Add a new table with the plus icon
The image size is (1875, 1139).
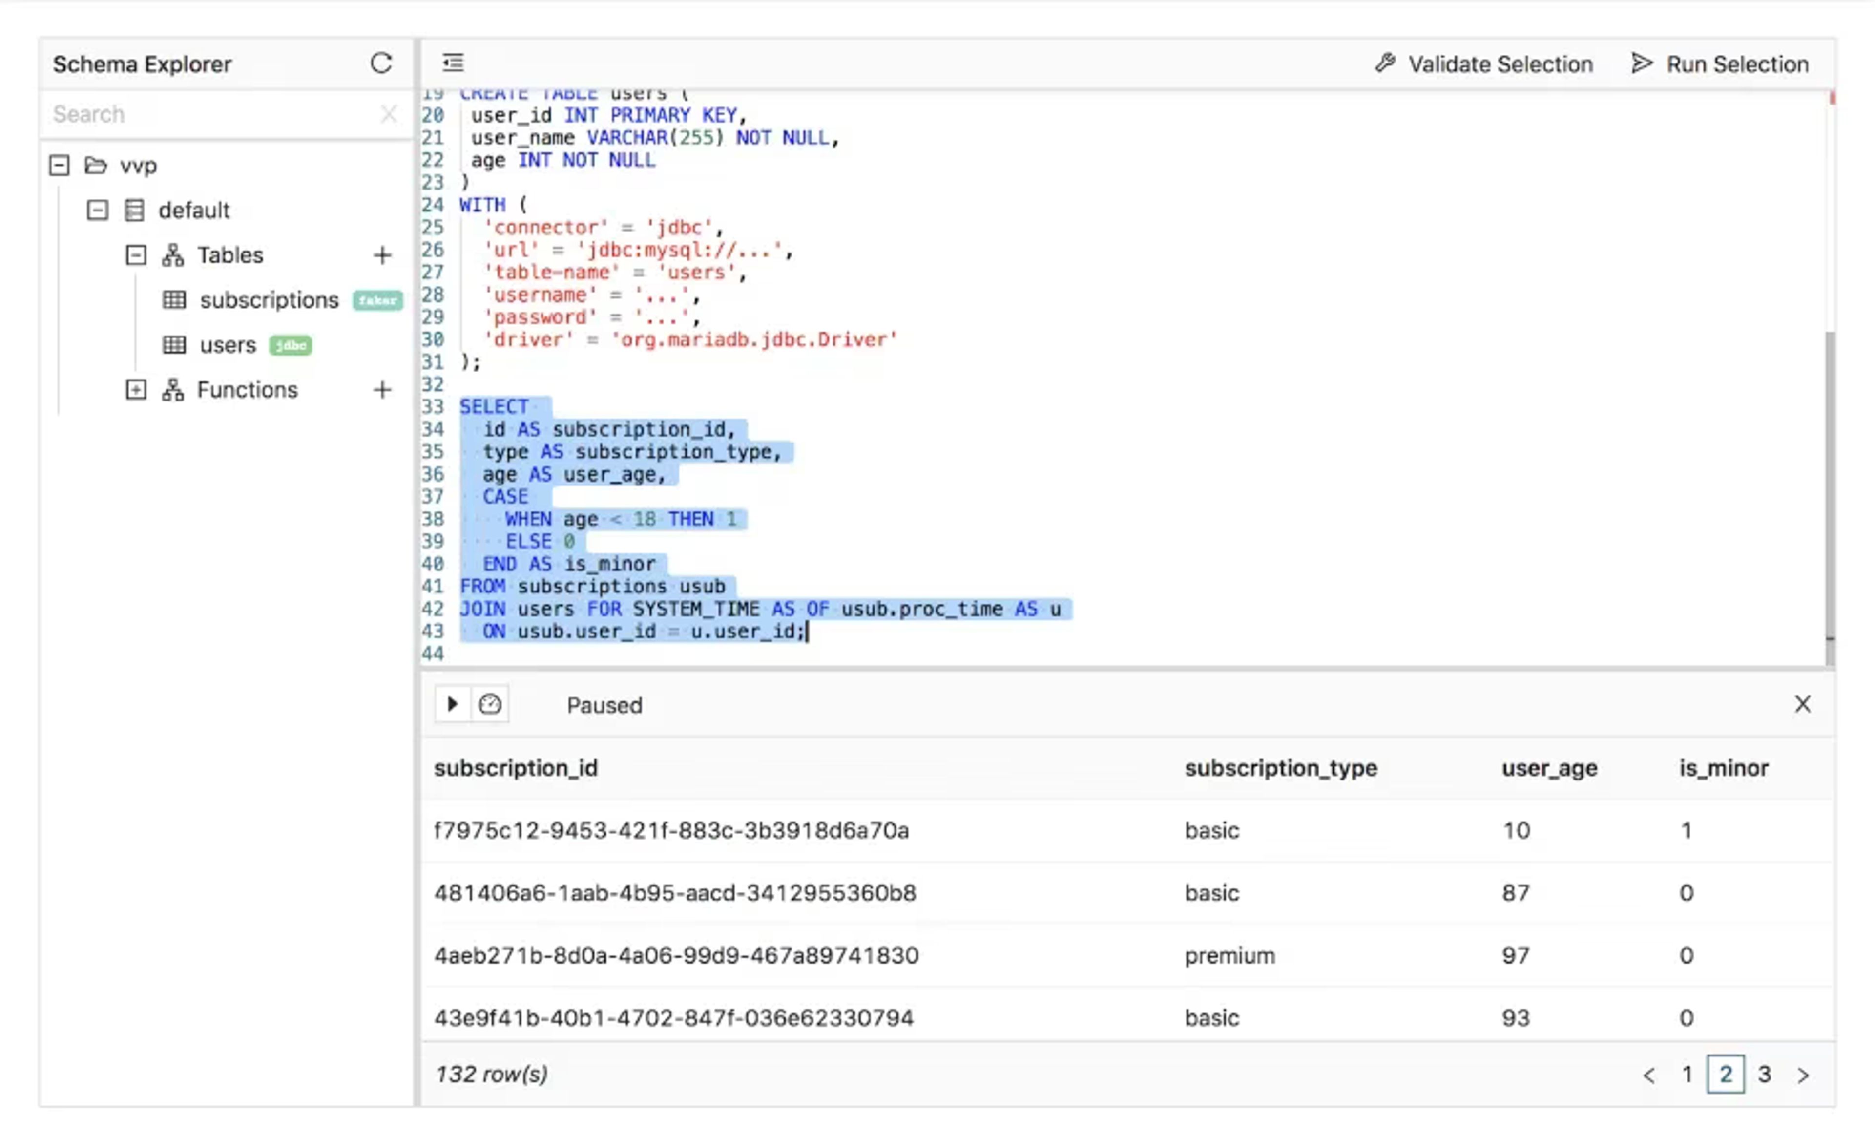coord(383,255)
